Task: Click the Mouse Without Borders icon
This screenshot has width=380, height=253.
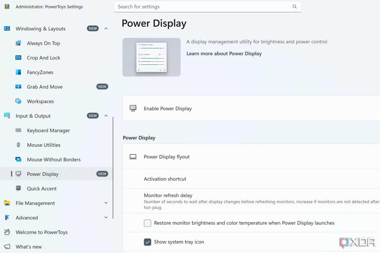Action: pos(18,159)
